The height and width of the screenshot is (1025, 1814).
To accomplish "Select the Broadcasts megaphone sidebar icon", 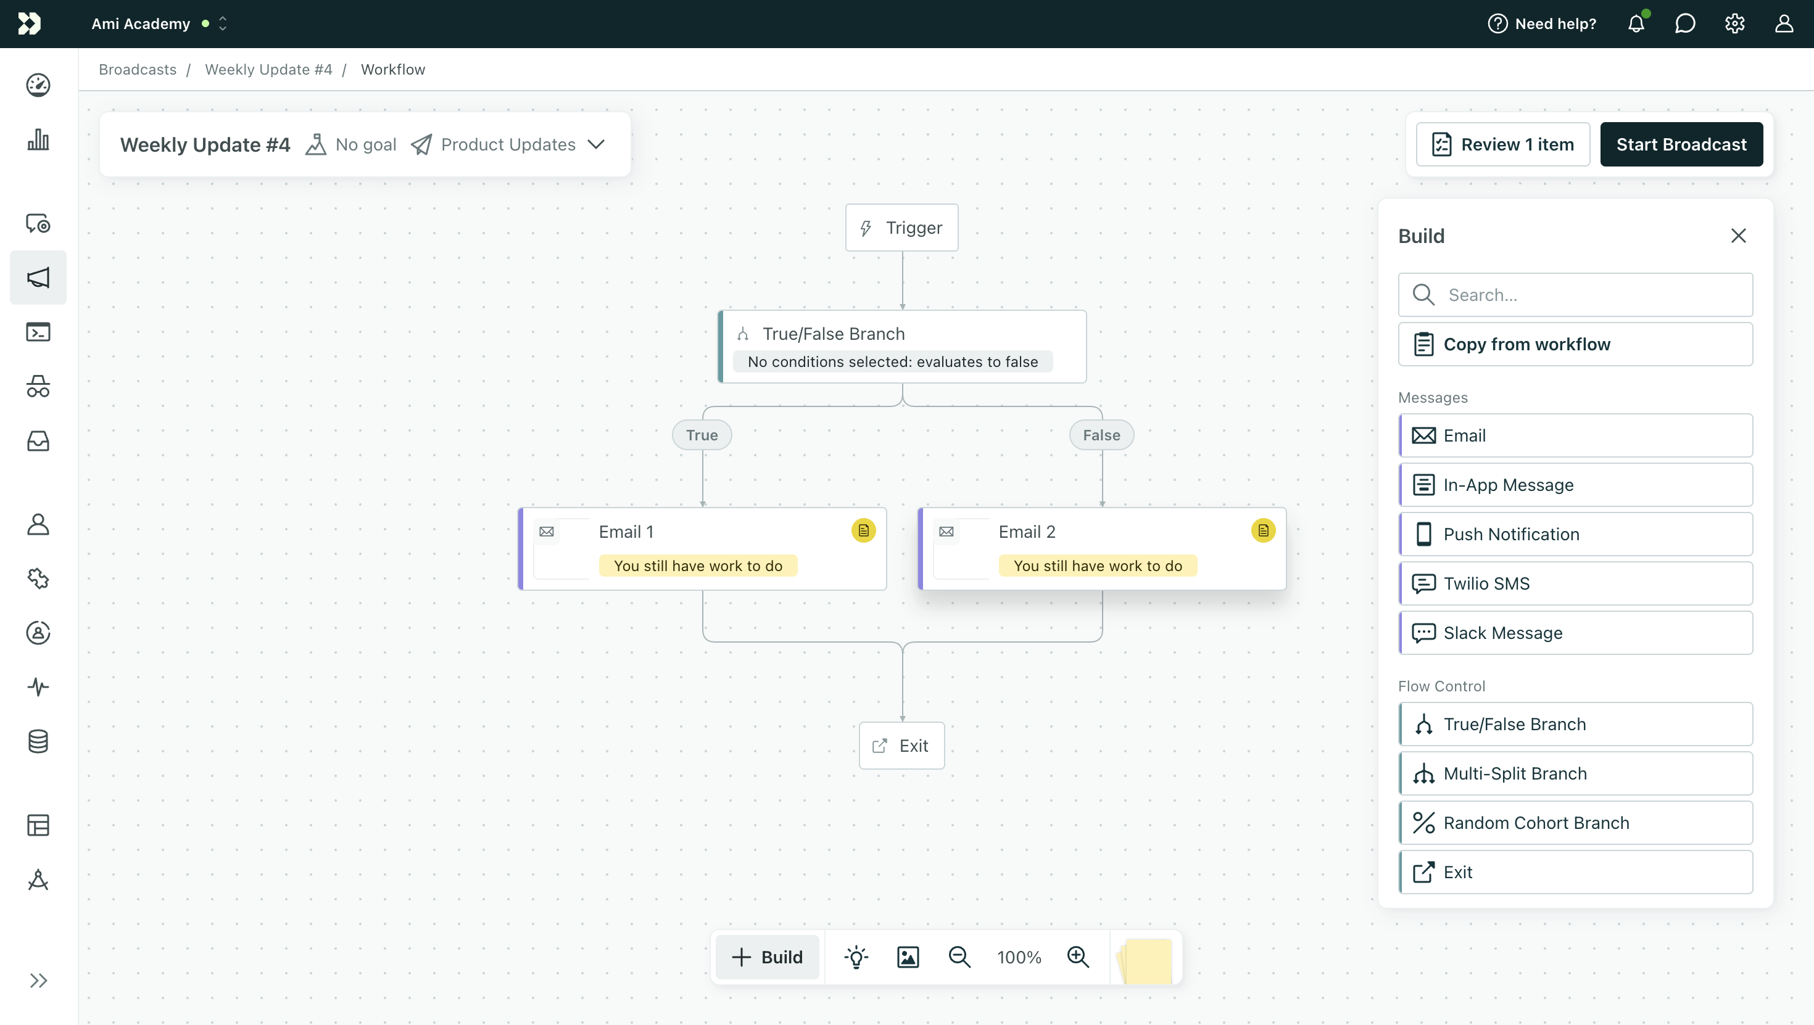I will (38, 278).
